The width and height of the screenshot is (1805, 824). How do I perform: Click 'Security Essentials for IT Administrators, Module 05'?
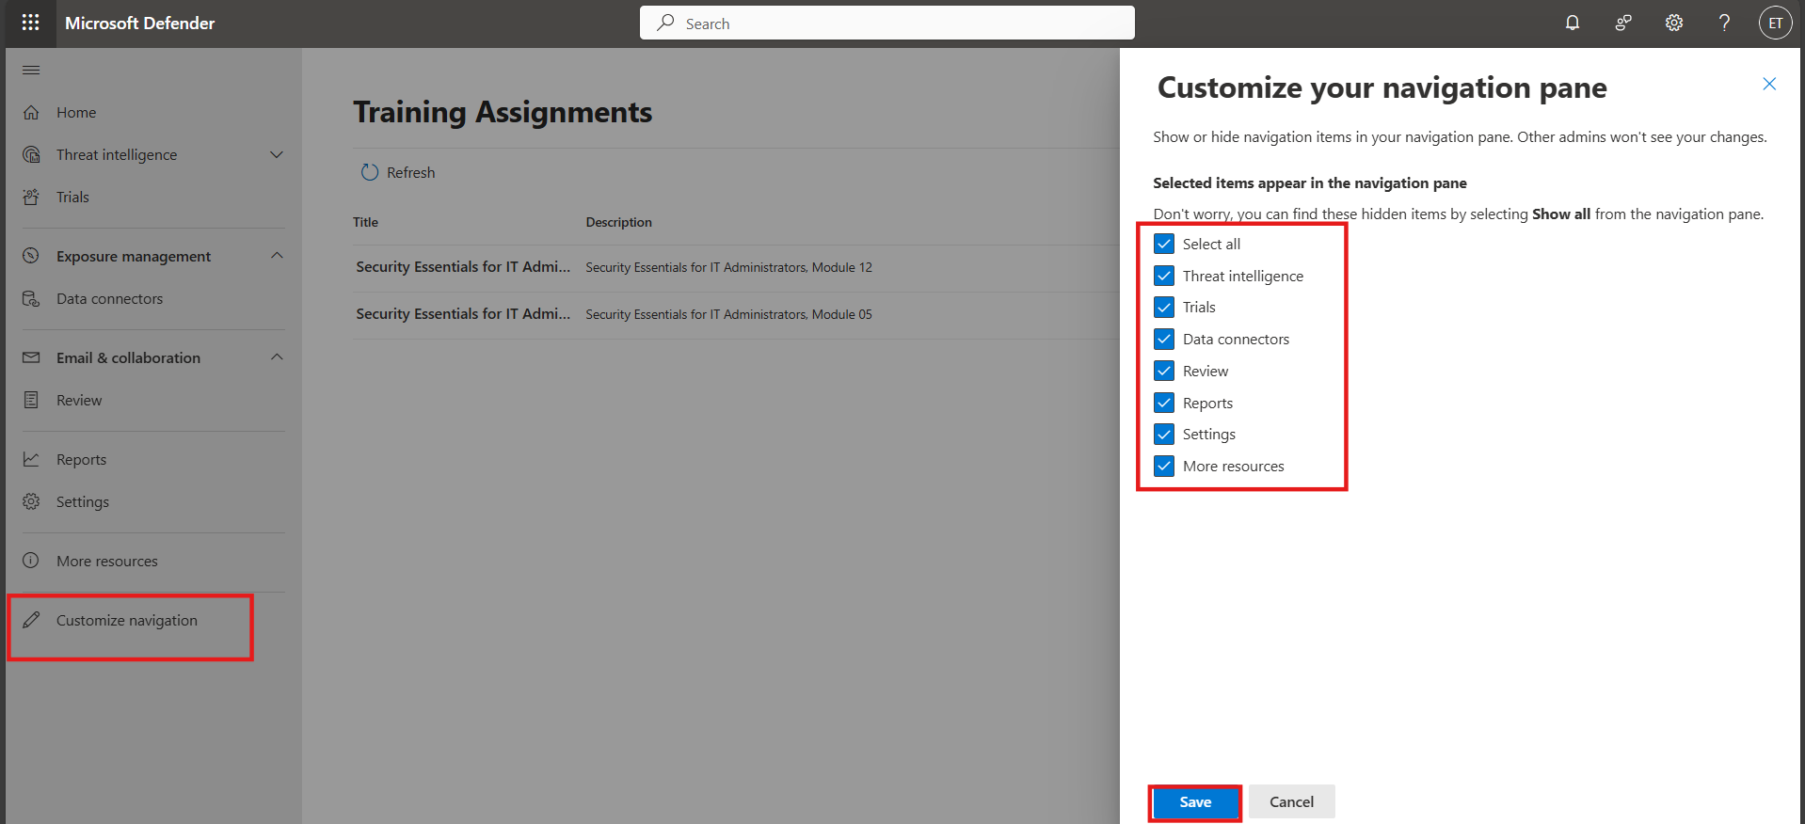pos(728,315)
